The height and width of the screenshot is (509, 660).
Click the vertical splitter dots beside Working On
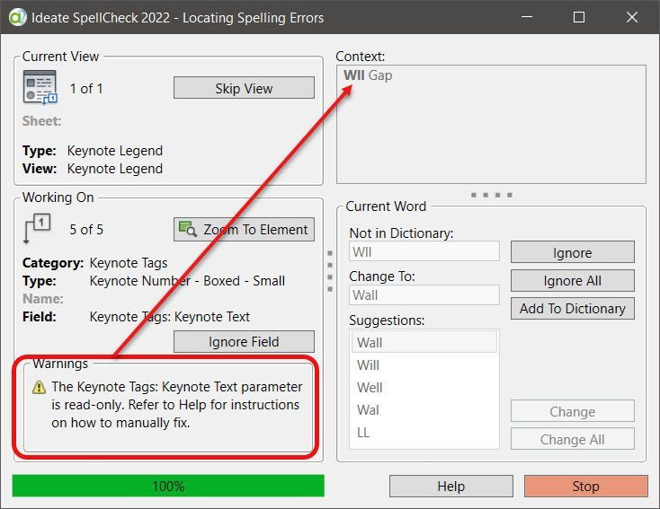[x=330, y=271]
